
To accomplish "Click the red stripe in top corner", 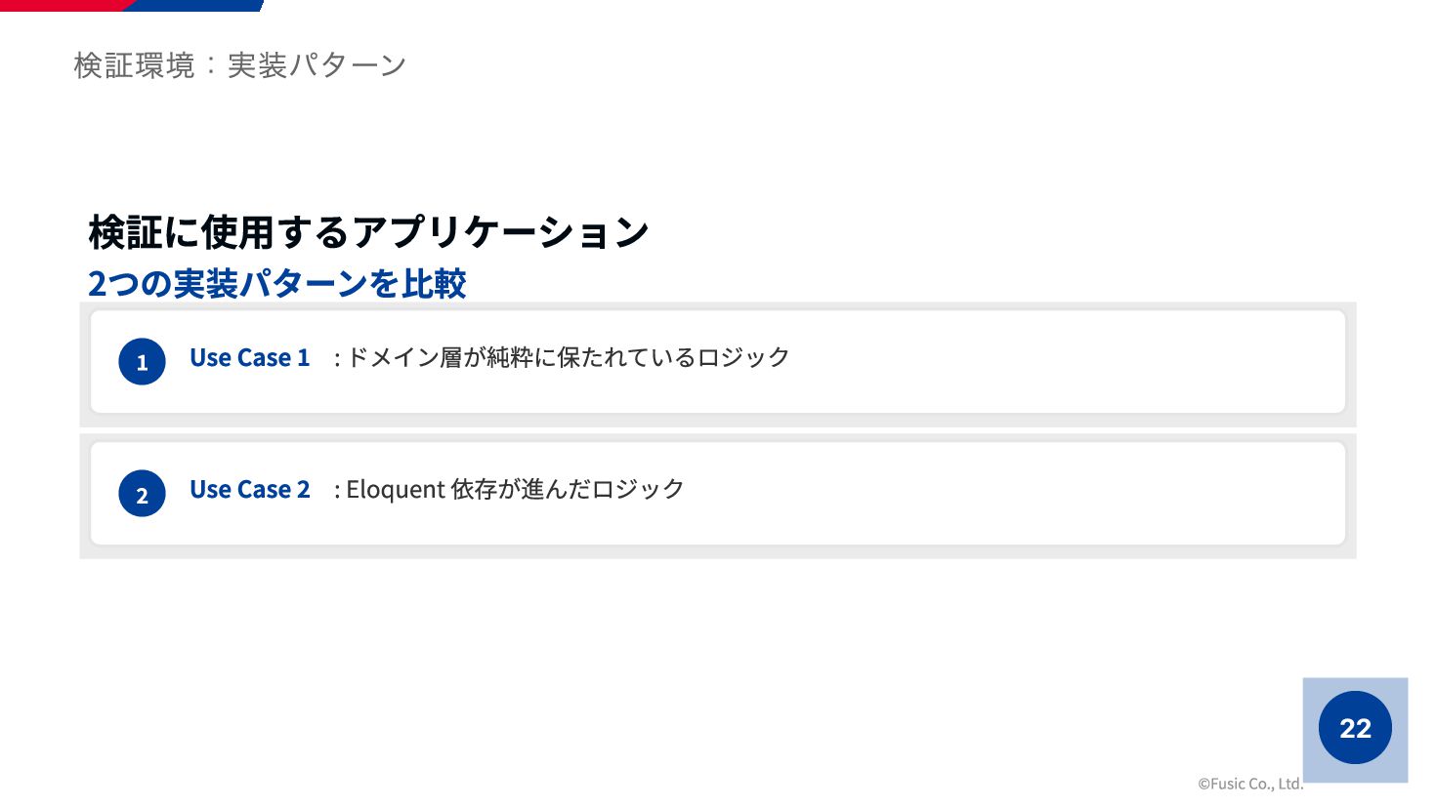I will tap(63, 5).
